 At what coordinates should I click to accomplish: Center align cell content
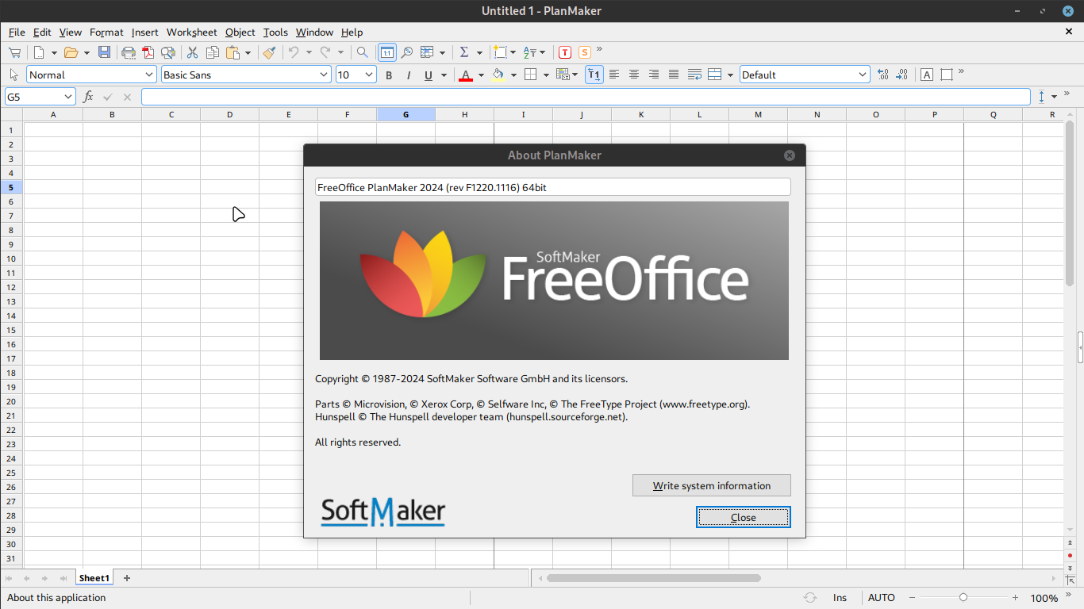(634, 75)
